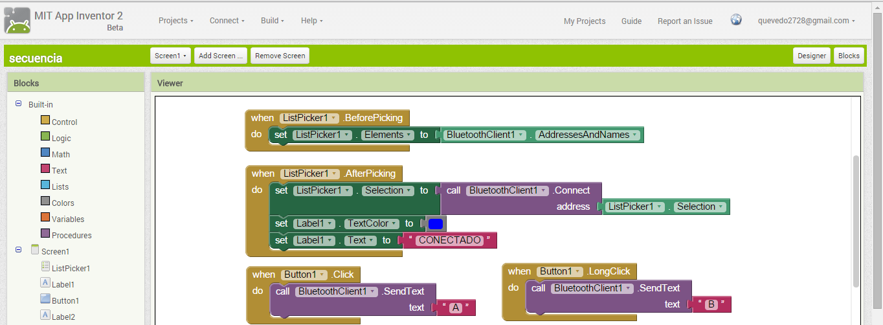The height and width of the screenshot is (325, 883).
Task: Click the secuencia project name
Action: (36, 58)
